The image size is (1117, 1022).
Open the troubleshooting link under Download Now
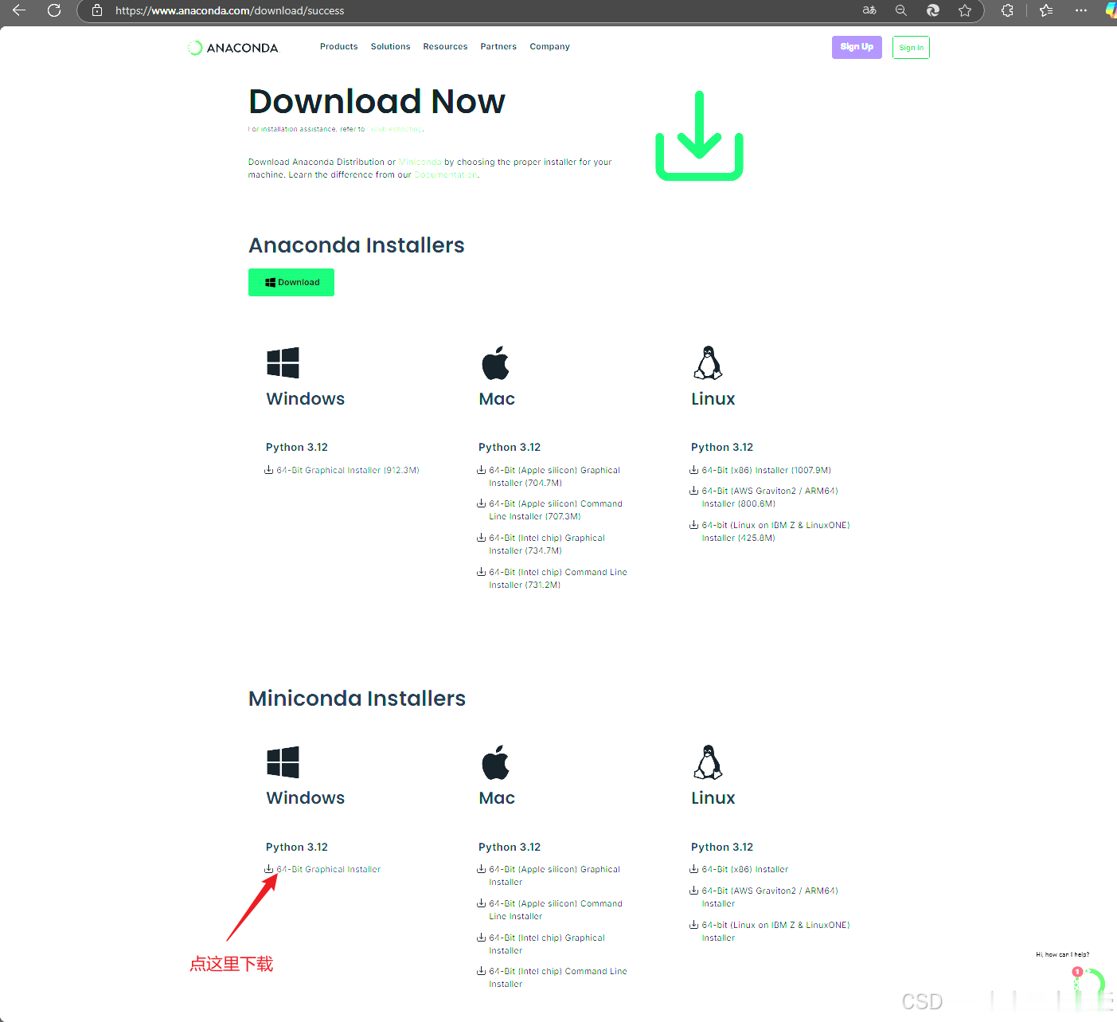click(395, 129)
